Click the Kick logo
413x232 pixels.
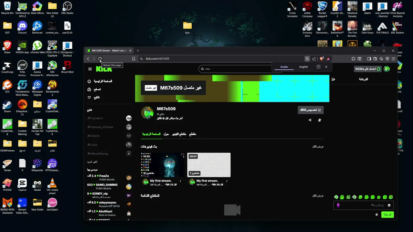[104, 69]
